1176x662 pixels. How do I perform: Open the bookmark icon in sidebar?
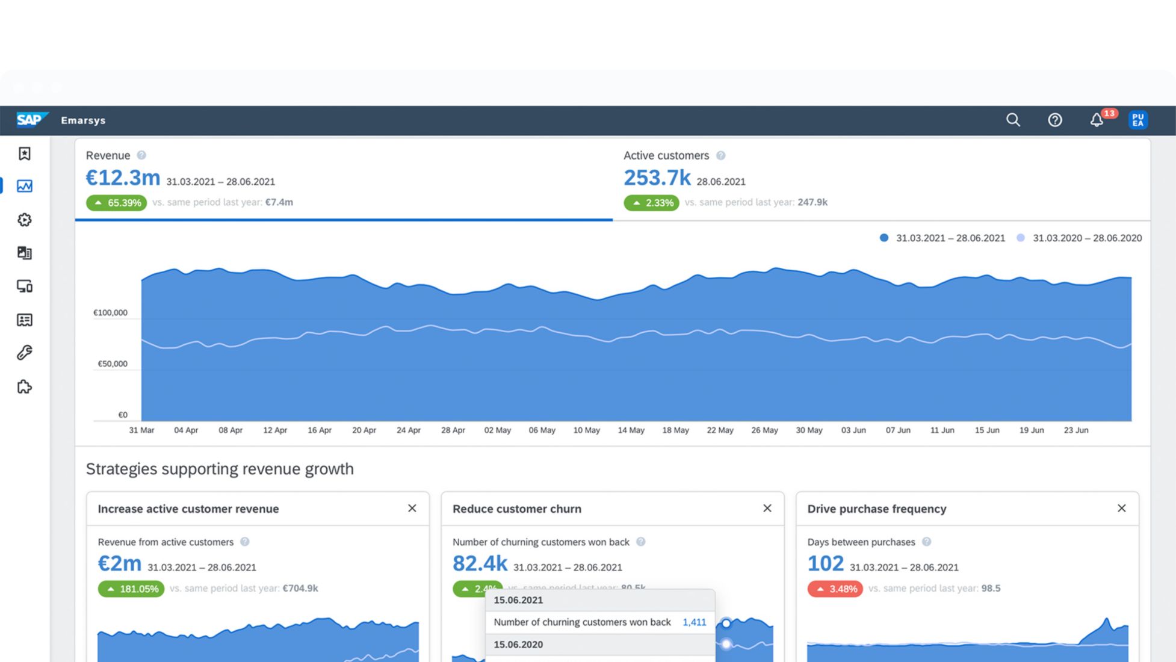pos(25,154)
